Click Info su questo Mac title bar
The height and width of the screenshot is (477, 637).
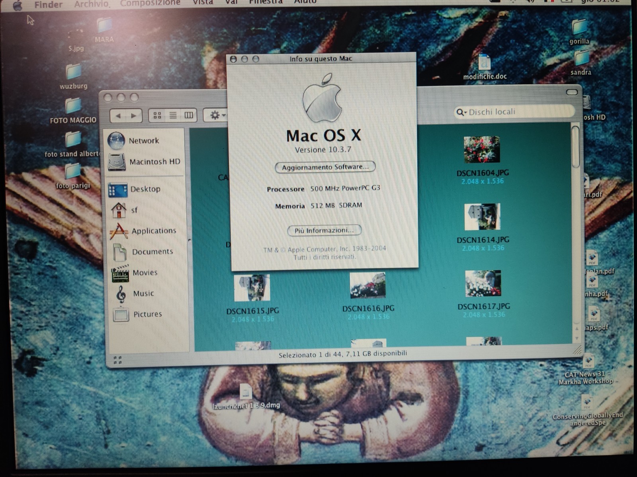[321, 58]
